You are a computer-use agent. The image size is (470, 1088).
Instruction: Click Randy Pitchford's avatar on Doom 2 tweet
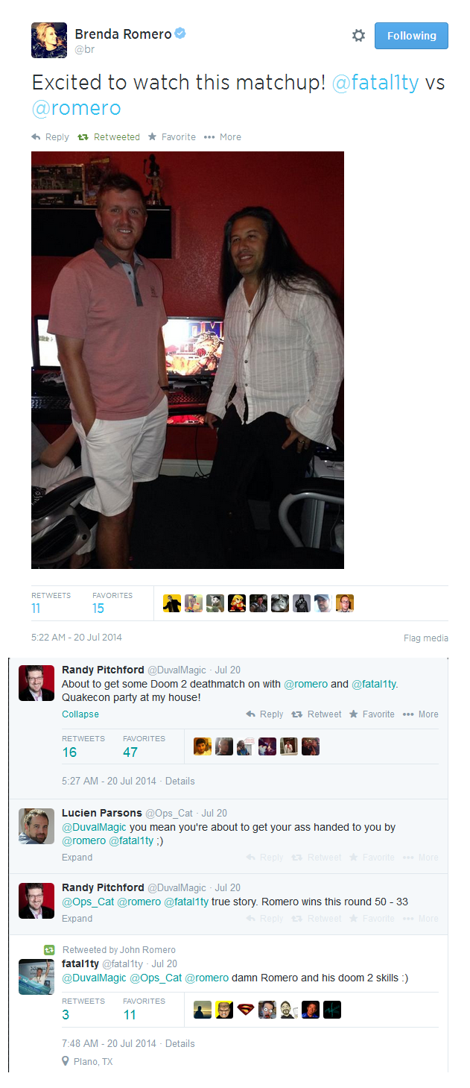(36, 683)
